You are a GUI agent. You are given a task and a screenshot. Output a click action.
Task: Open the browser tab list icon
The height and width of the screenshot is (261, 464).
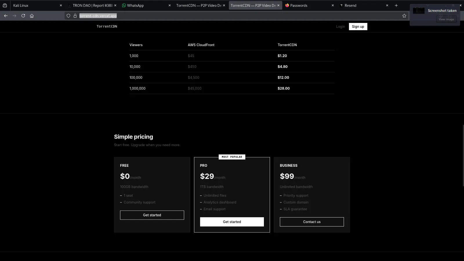pos(5,6)
